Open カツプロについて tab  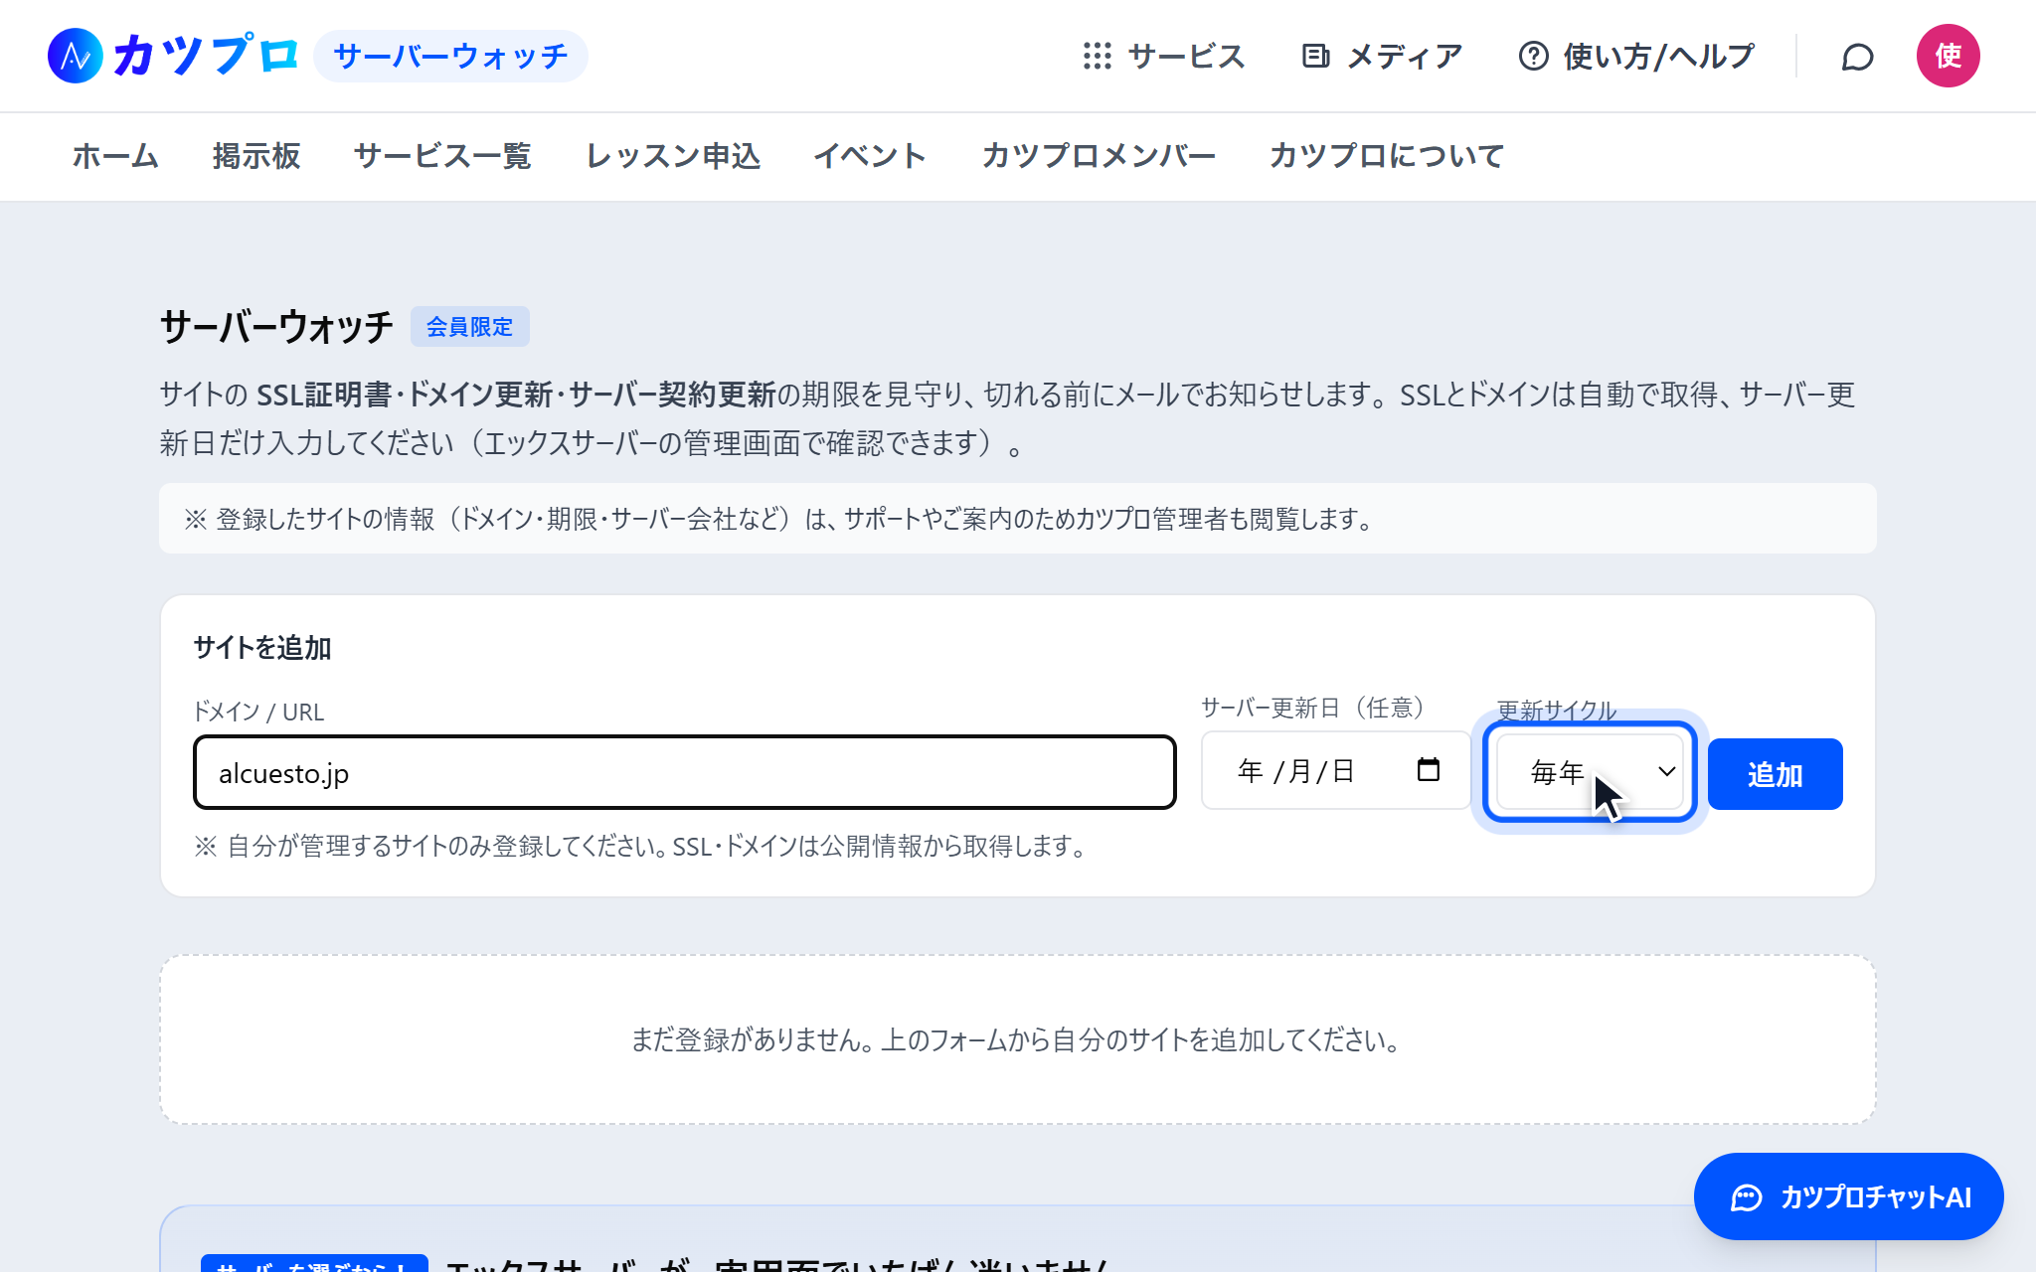tap(1387, 156)
